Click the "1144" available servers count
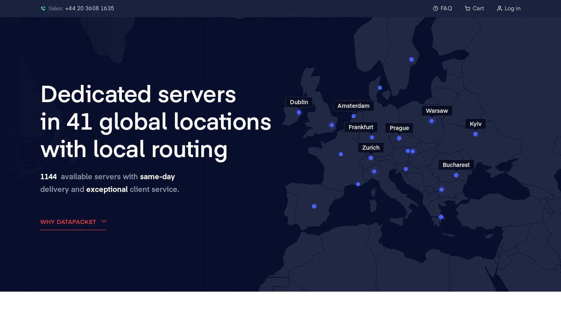The image size is (561, 315). pos(48,177)
